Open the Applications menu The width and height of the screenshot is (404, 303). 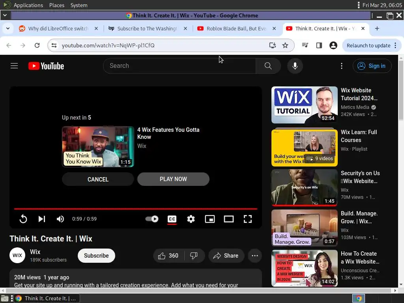click(28, 5)
